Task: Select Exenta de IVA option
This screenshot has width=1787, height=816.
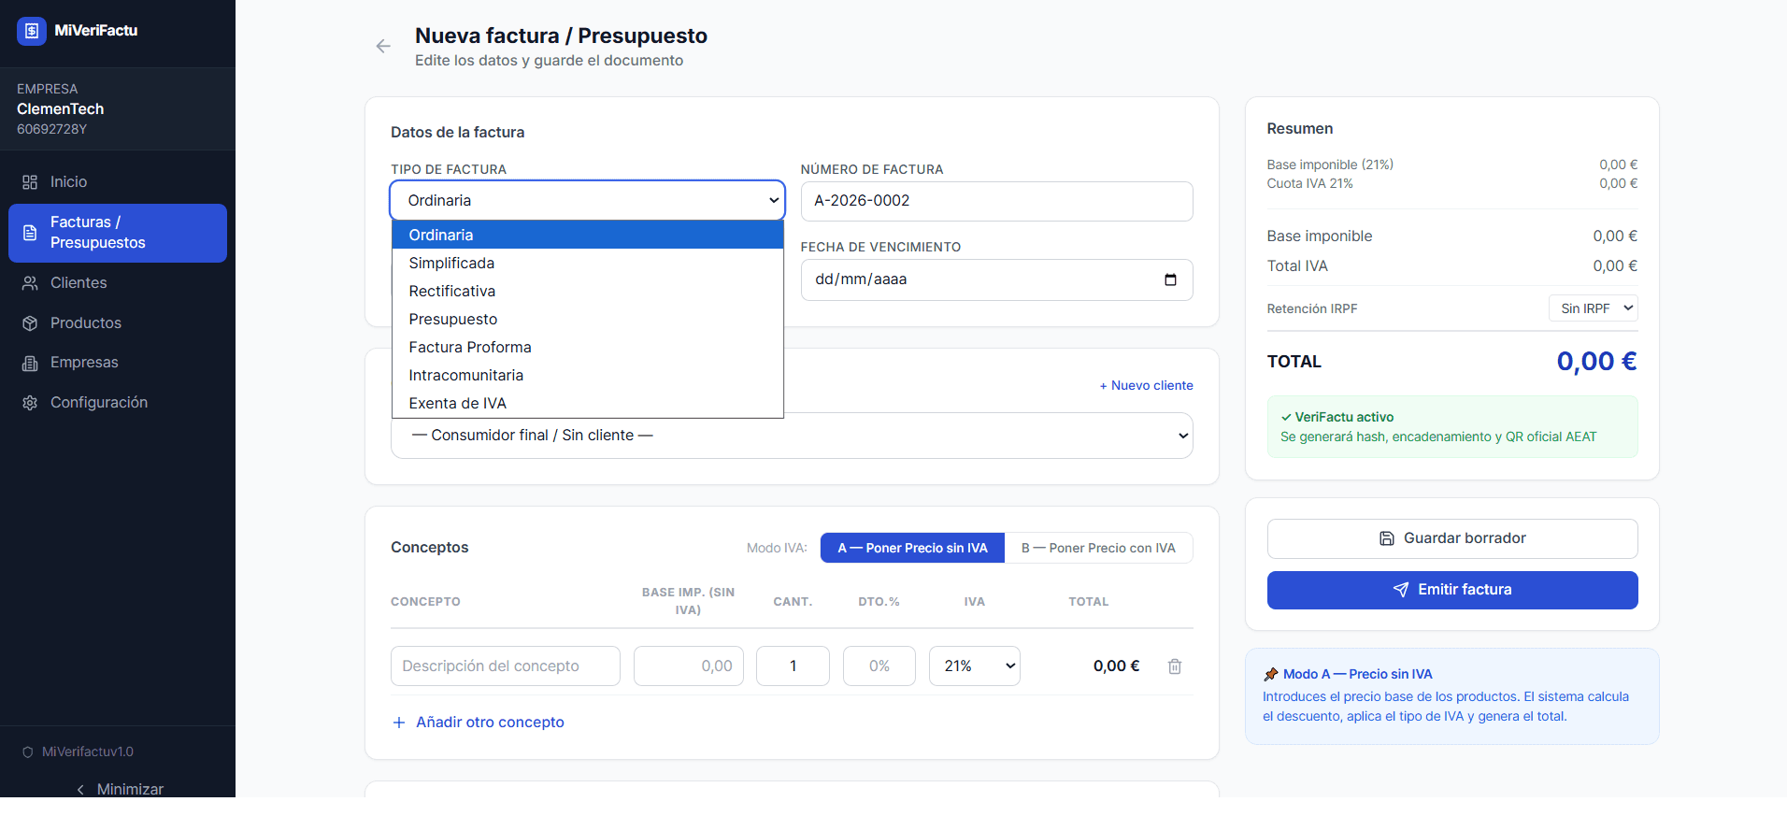Action: 587,403
